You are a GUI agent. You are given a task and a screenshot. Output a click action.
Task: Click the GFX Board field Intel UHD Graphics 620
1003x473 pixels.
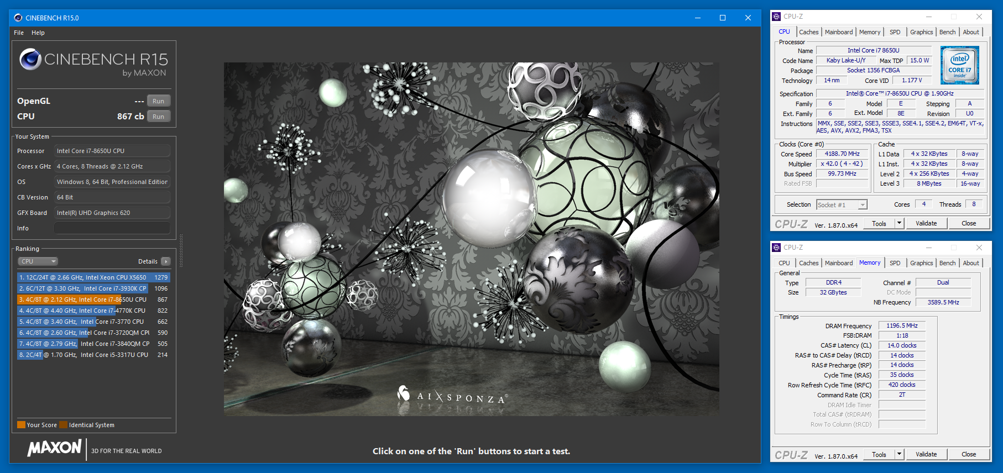[x=112, y=213]
